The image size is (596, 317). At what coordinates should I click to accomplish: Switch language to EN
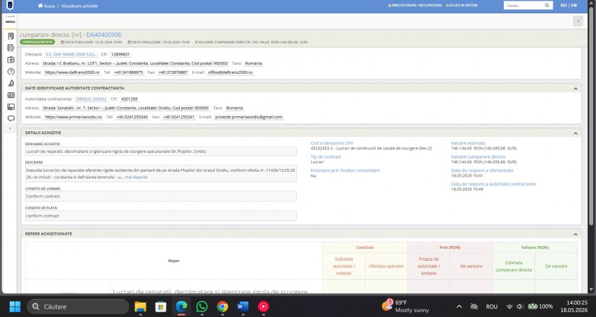(574, 6)
